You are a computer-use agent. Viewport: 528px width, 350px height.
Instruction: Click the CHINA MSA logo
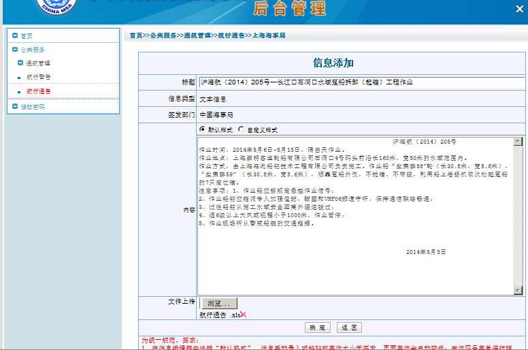coord(56,6)
